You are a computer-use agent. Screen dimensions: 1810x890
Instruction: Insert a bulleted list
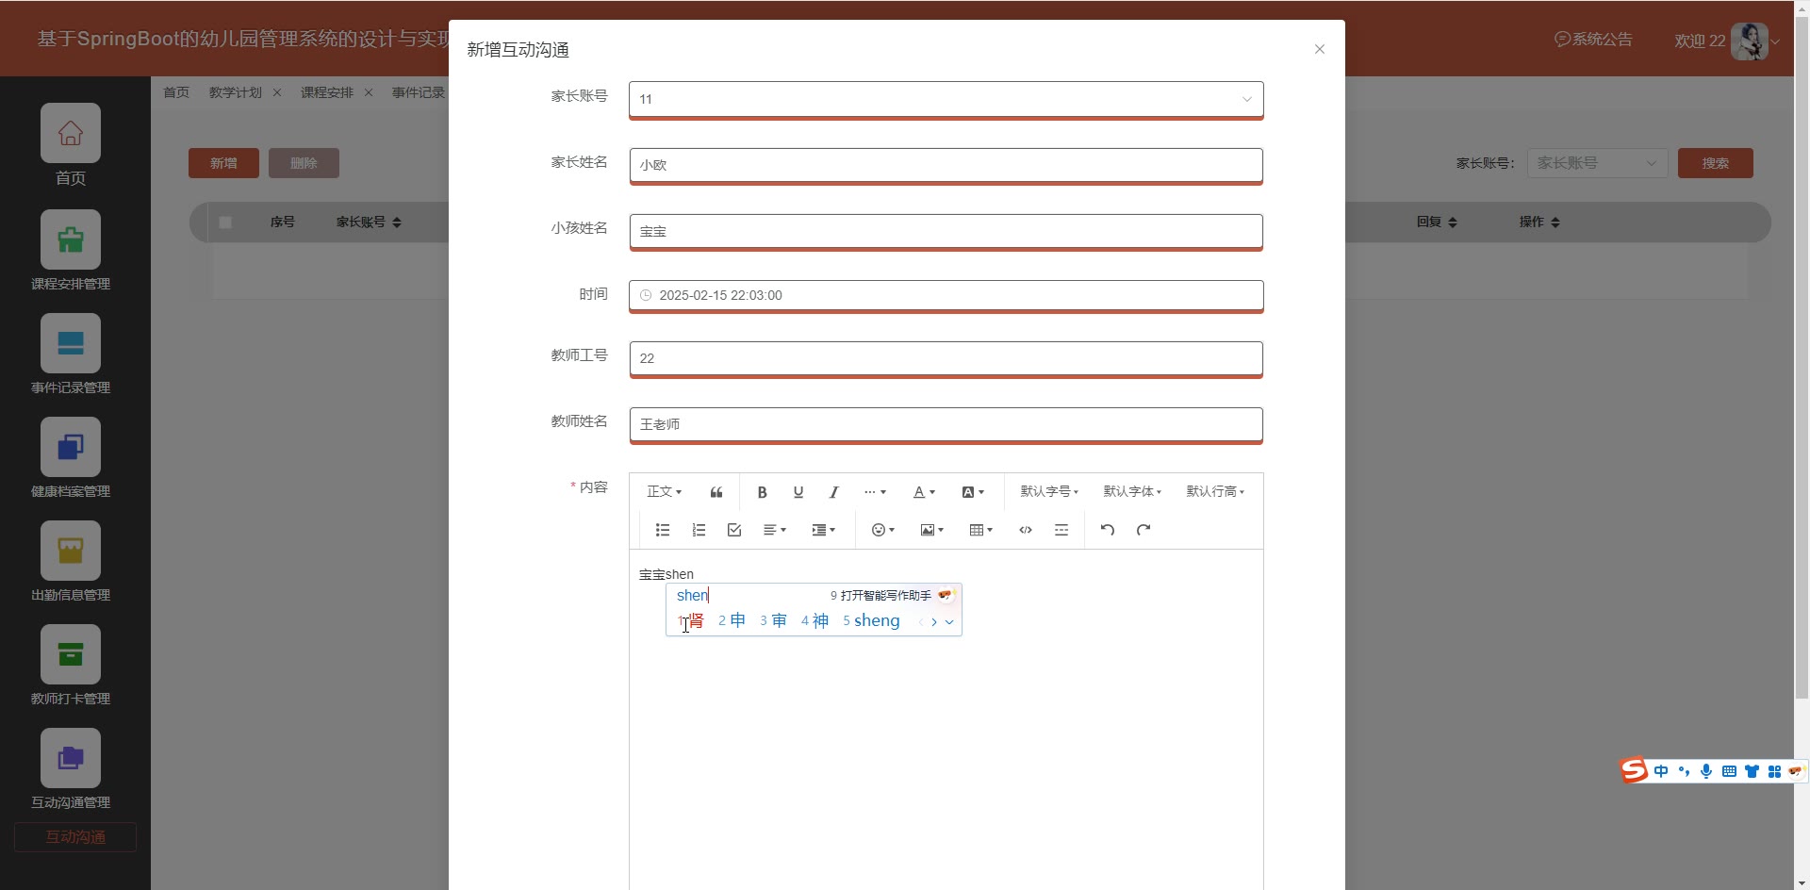(663, 530)
